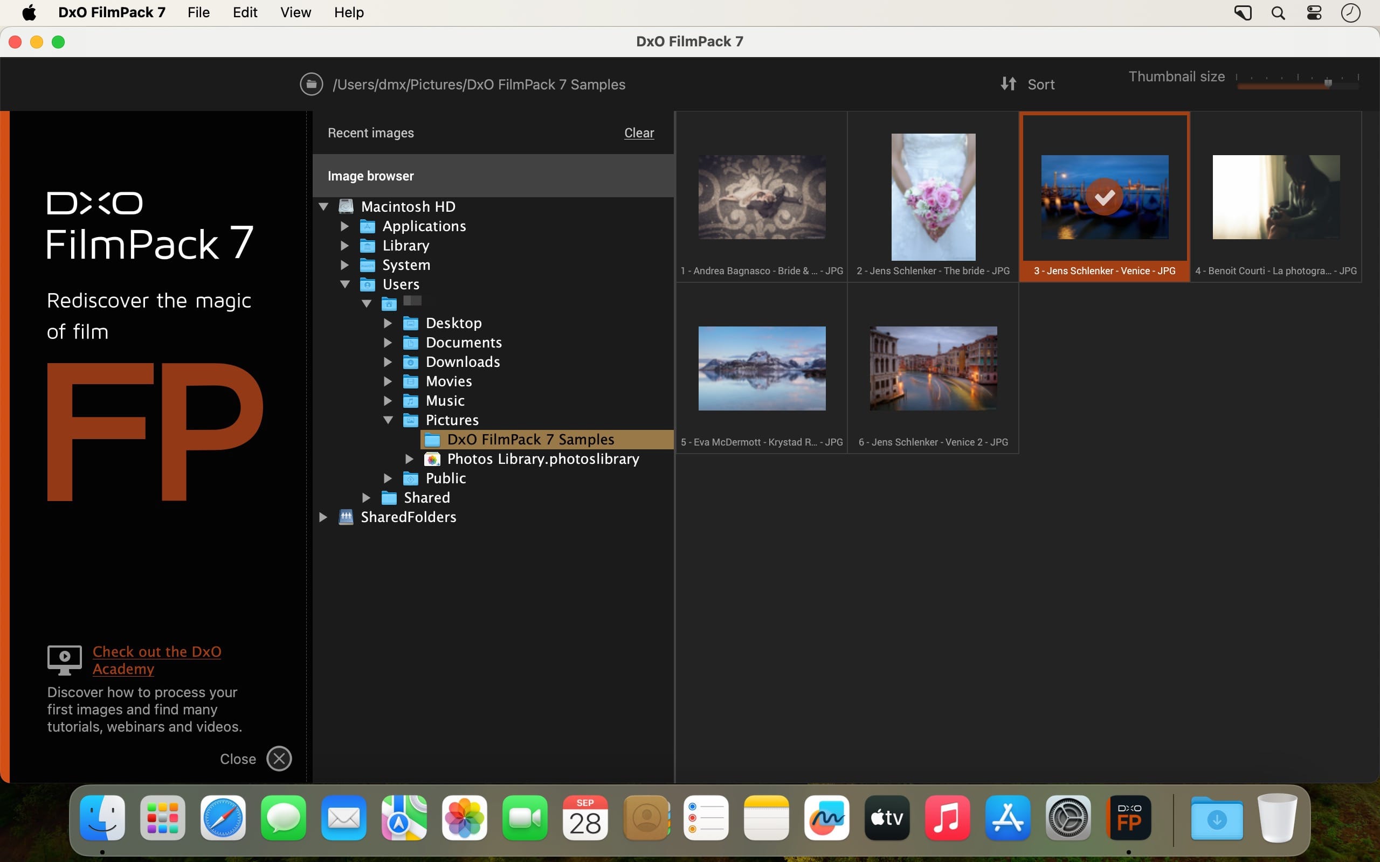Click the Downloads folder icon in tree
Viewport: 1380px width, 862px height.
pyautogui.click(x=411, y=362)
